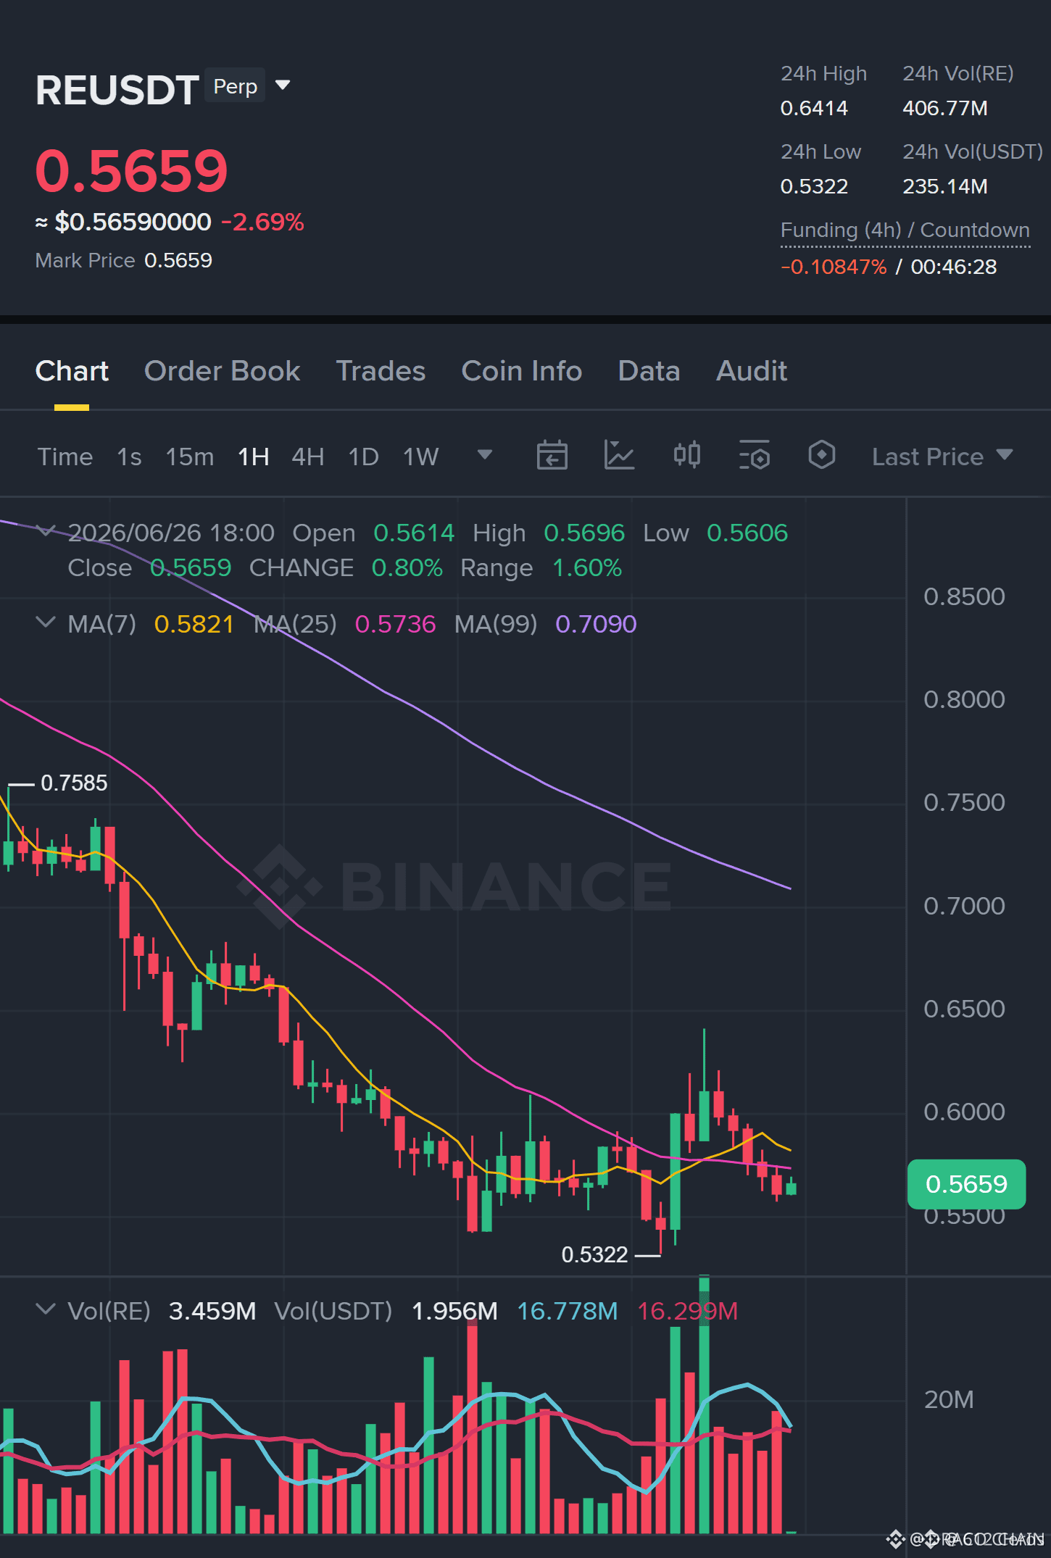The width and height of the screenshot is (1051, 1558).
Task: Collapse the MA indicator legend
Action: click(x=45, y=622)
